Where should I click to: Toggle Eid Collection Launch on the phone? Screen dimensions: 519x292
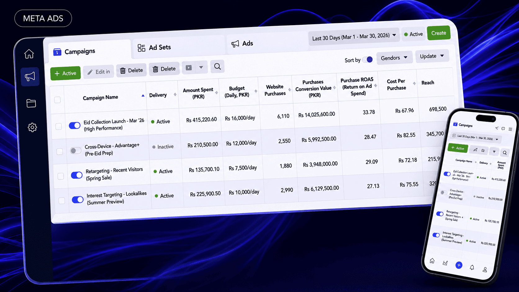[447, 174]
